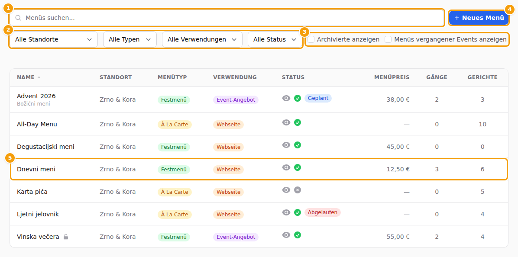The image size is (518, 257).
Task: Click the Festmenü badge in the Degustacijski meni row
Action: pos(174,147)
